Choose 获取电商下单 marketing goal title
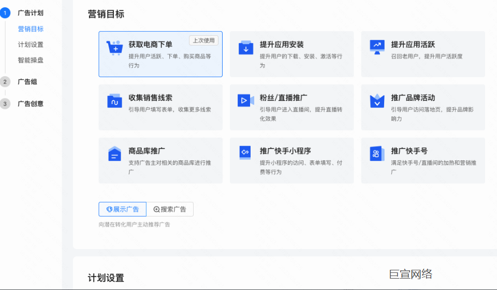This screenshot has width=497, height=290. (x=150, y=45)
